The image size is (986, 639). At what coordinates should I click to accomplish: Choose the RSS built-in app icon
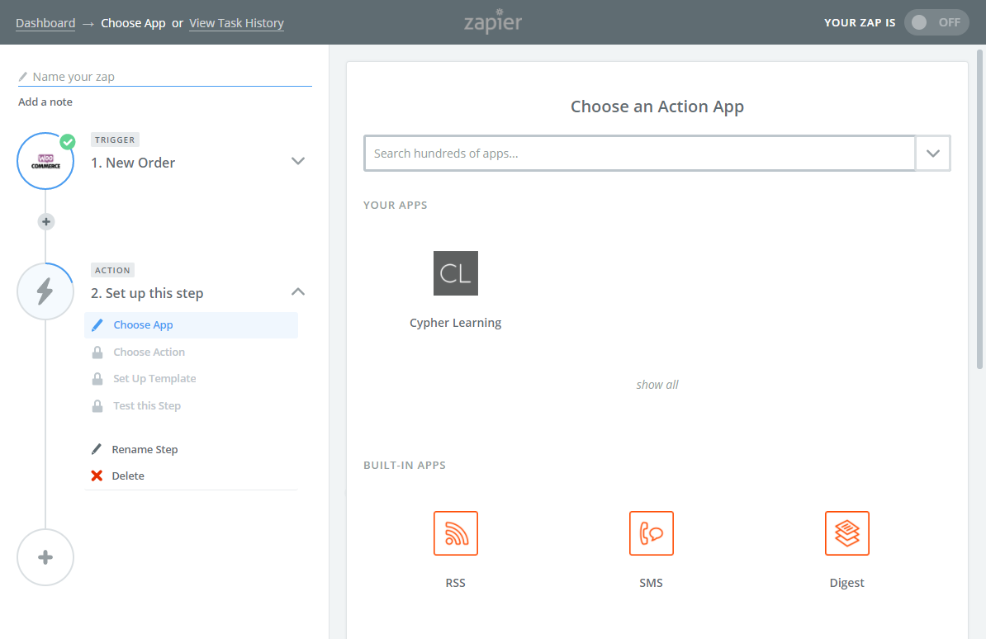coord(455,533)
